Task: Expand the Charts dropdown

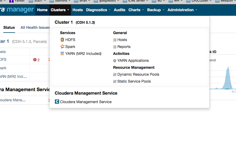Action: (x=136, y=10)
